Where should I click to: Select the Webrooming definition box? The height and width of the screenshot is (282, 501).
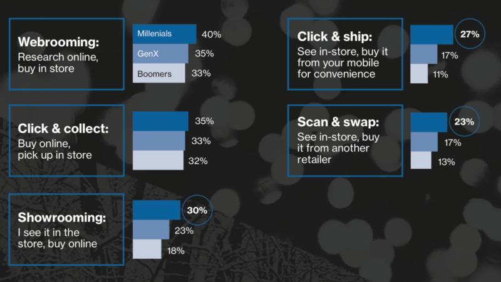pyautogui.click(x=67, y=54)
